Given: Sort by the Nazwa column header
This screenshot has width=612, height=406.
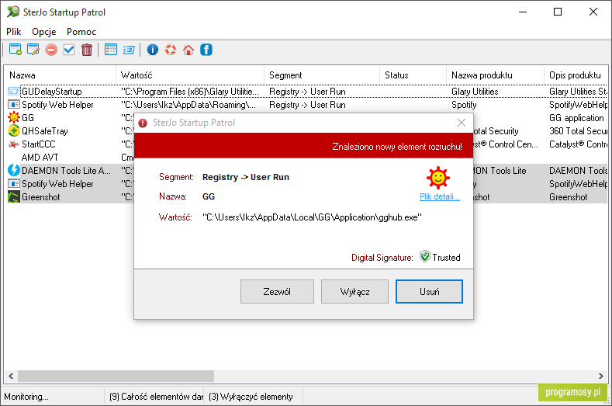Looking at the screenshot, I should coord(60,75).
